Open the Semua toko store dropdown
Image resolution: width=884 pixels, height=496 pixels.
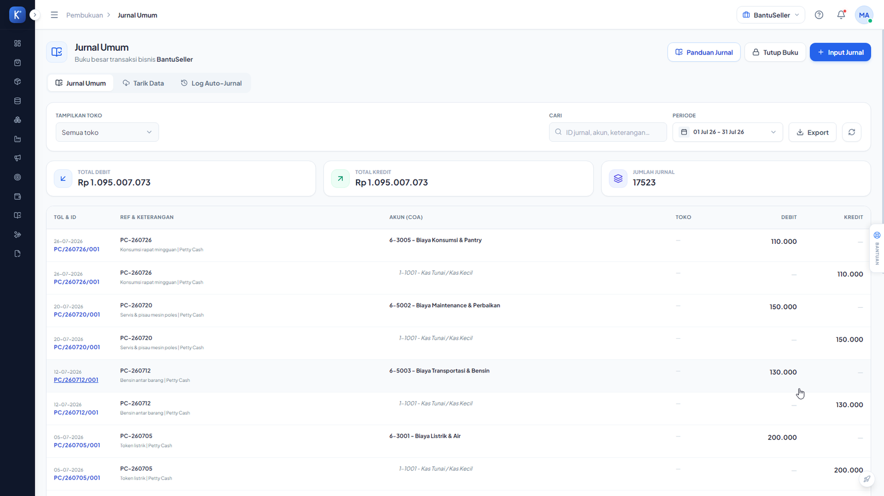click(107, 132)
